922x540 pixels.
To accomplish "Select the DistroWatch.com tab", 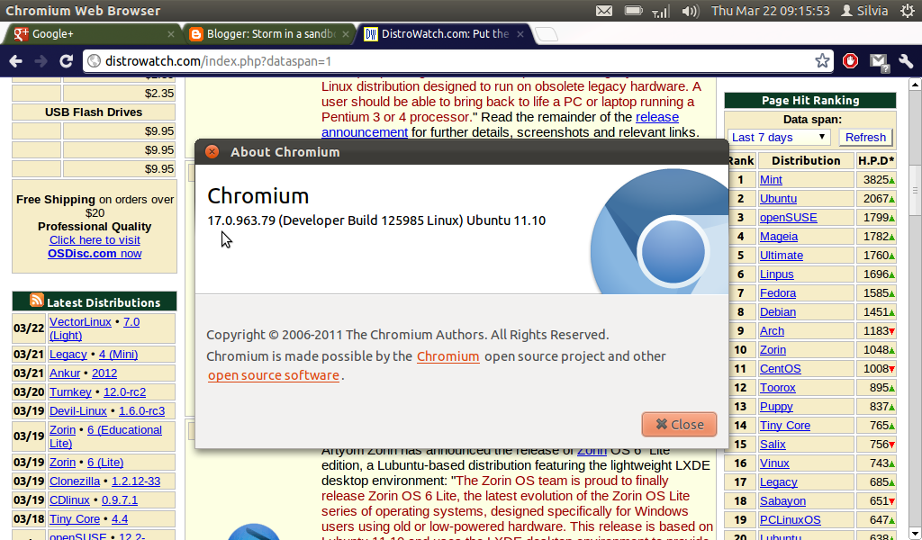I will [x=444, y=34].
